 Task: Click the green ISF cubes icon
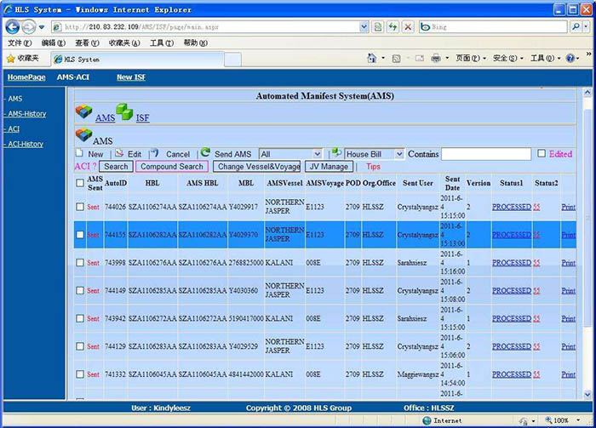coord(124,111)
